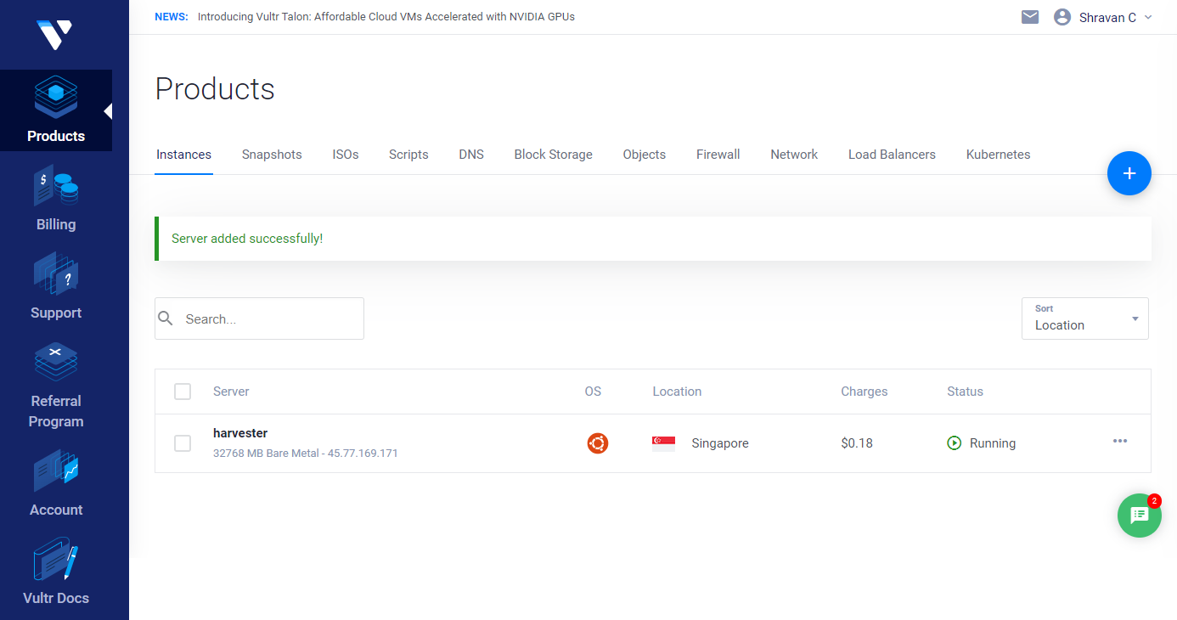
Task: Switch to the Block Storage tab
Action: click(554, 155)
